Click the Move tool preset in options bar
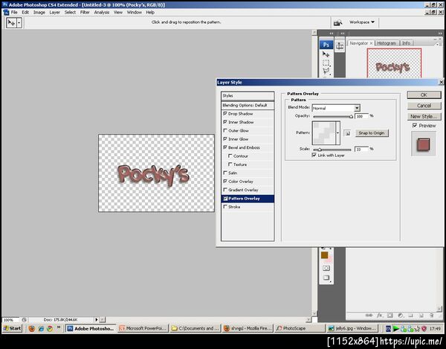 [11, 23]
